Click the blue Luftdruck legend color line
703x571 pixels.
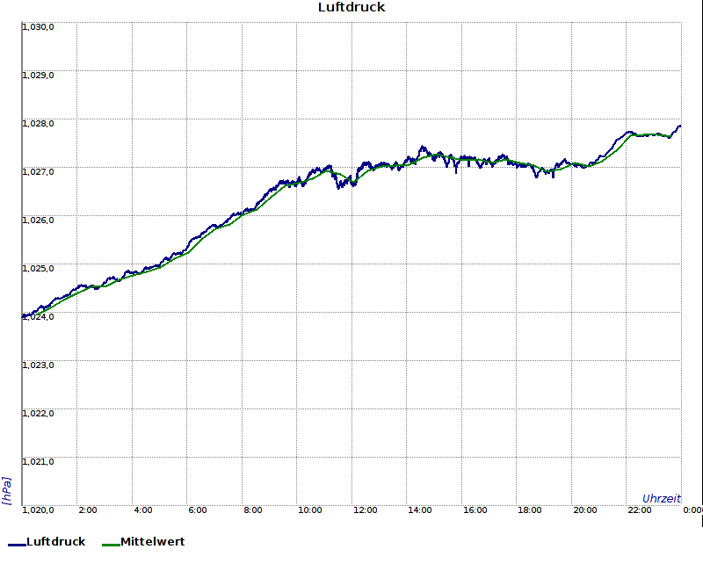(17, 545)
